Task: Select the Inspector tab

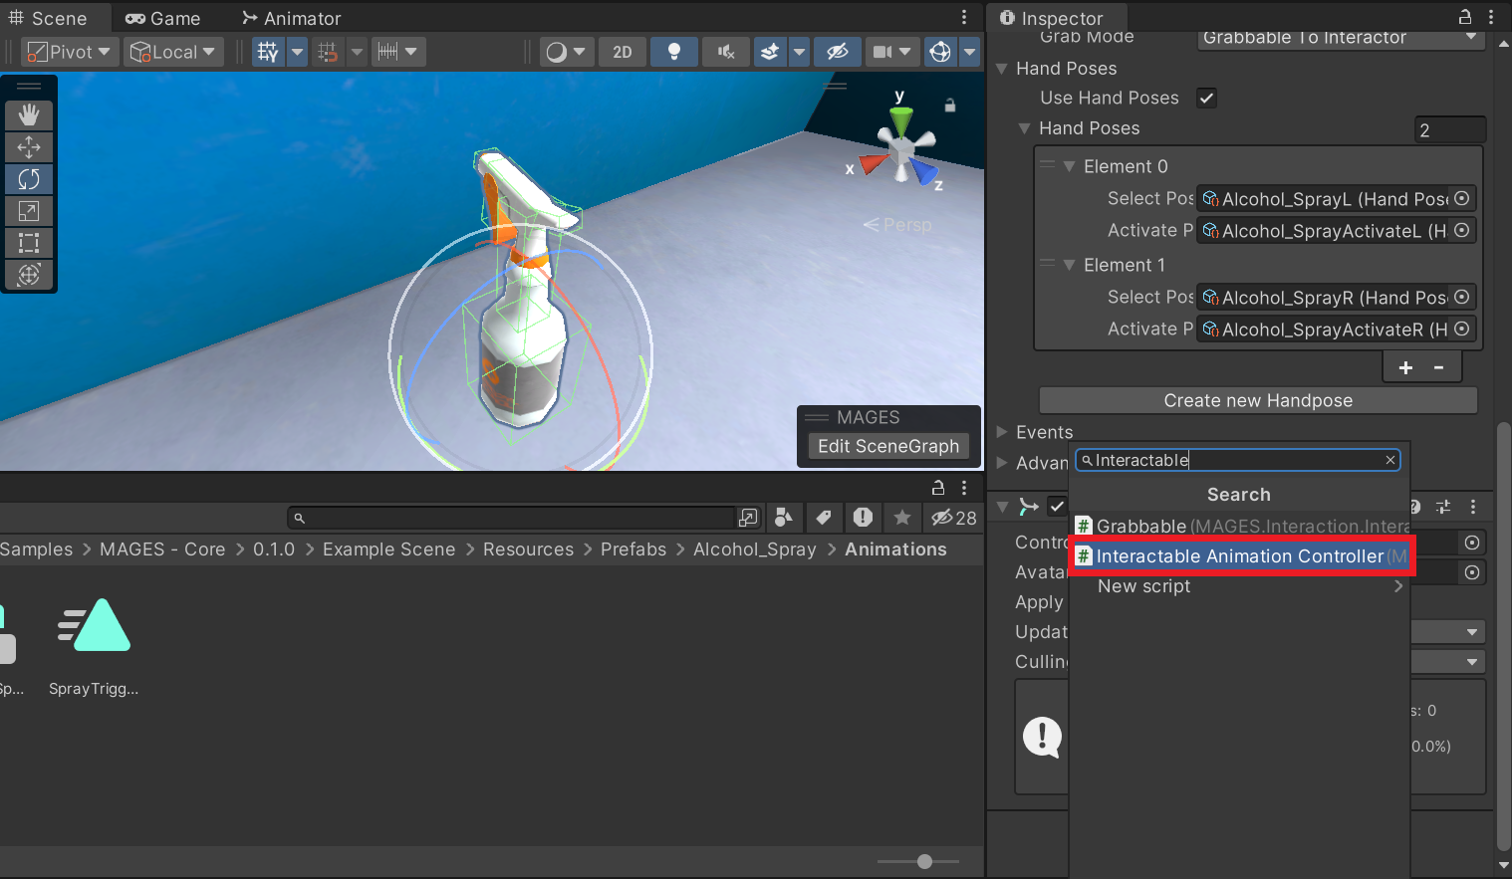Action: pyautogui.click(x=1052, y=18)
